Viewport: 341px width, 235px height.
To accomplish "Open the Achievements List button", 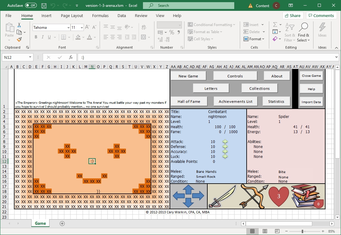I will (x=235, y=102).
